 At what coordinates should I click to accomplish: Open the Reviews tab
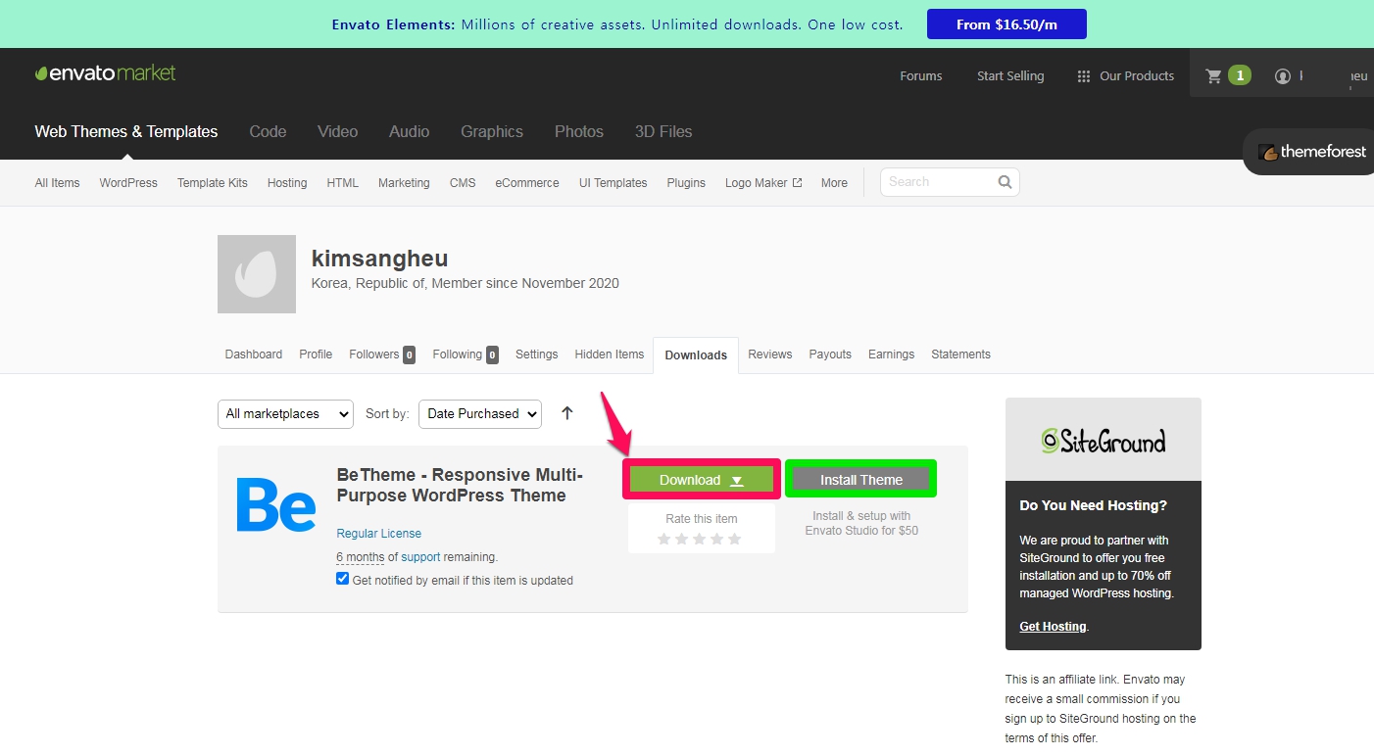tap(770, 354)
